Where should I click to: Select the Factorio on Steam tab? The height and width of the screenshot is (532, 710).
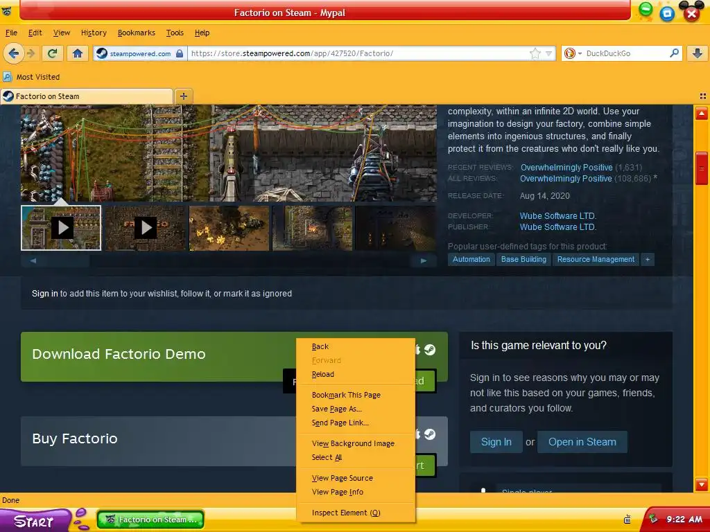[x=87, y=96]
